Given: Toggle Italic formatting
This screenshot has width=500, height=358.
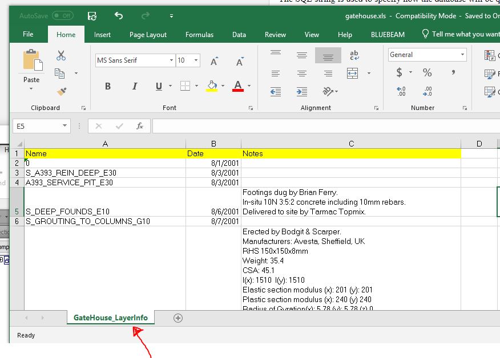Looking at the screenshot, I should 135,86.
